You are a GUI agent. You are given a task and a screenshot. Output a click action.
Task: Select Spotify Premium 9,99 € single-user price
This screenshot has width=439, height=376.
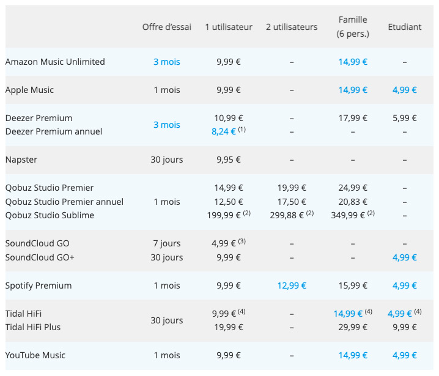point(229,286)
